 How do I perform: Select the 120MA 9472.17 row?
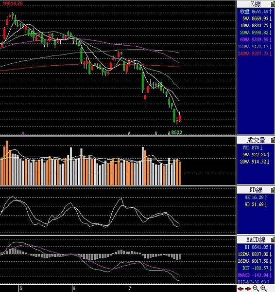[255, 47]
